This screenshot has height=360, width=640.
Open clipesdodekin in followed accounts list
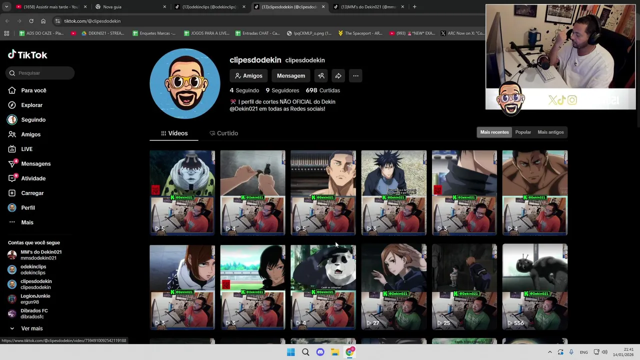coord(29,284)
